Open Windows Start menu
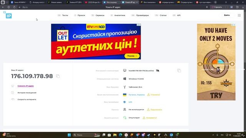The image size is (246, 138). (x=69, y=135)
